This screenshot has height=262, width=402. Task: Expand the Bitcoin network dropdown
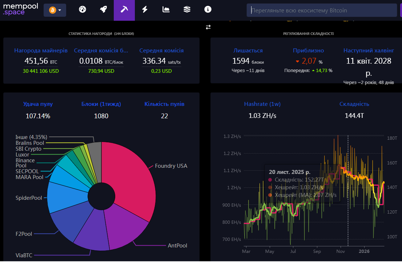coord(55,11)
